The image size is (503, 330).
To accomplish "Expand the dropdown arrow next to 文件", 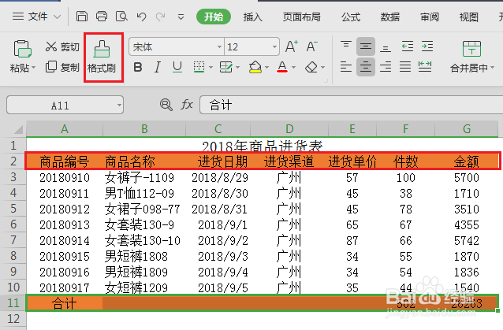I will click(x=57, y=17).
